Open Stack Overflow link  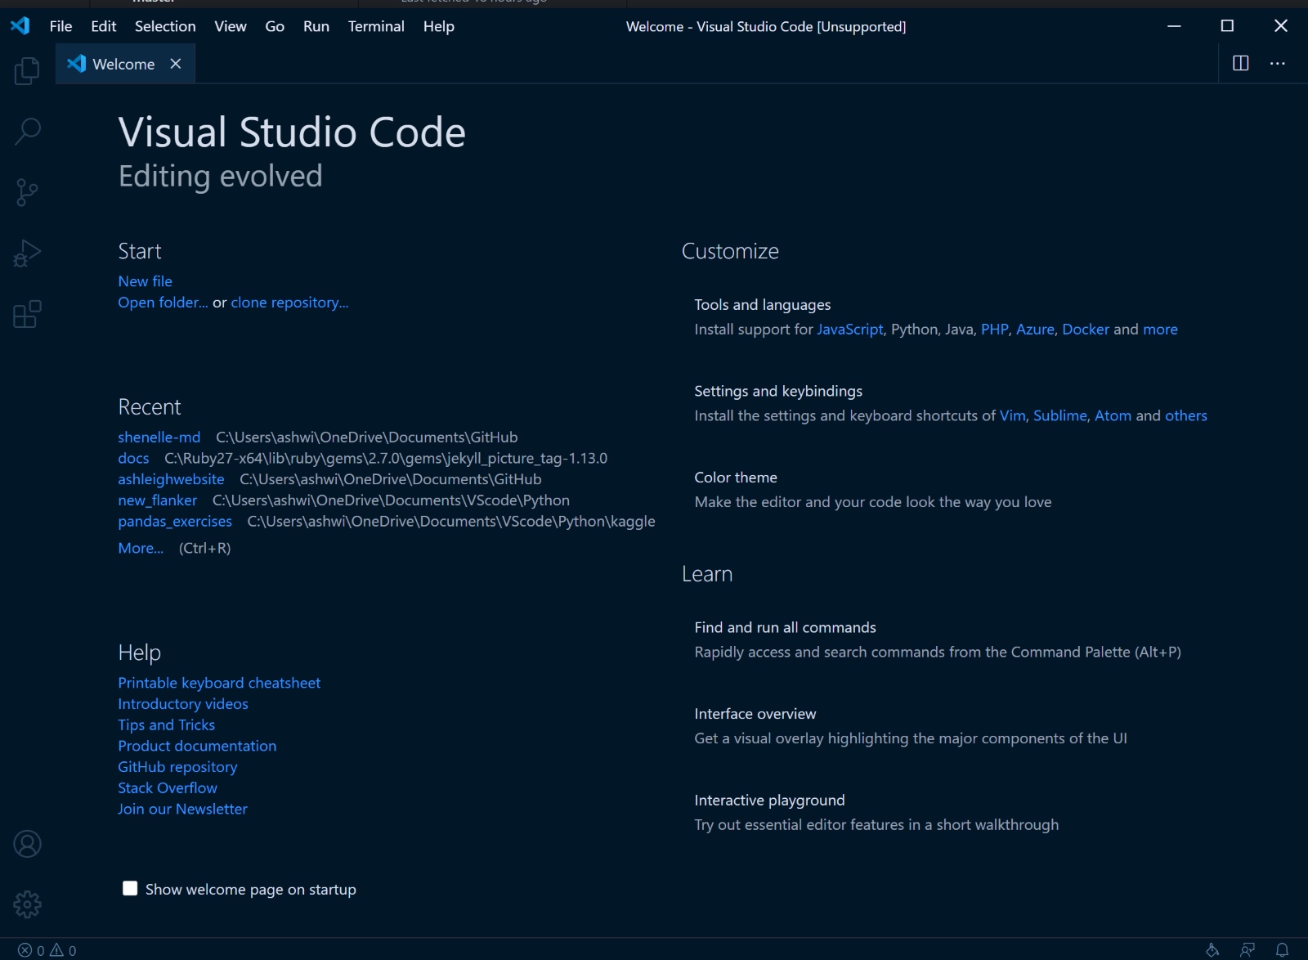pyautogui.click(x=168, y=788)
